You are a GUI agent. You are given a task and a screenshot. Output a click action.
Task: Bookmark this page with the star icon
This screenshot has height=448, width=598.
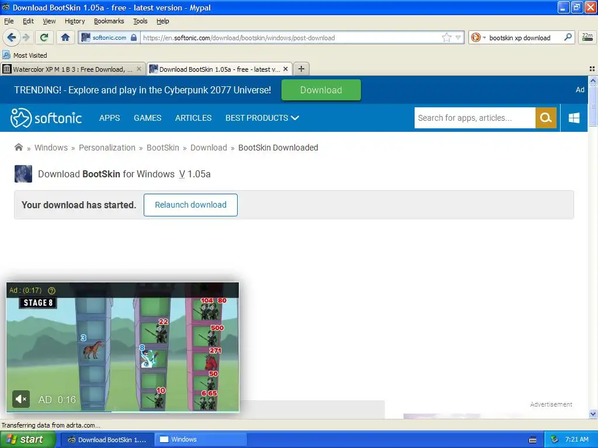[x=447, y=37]
